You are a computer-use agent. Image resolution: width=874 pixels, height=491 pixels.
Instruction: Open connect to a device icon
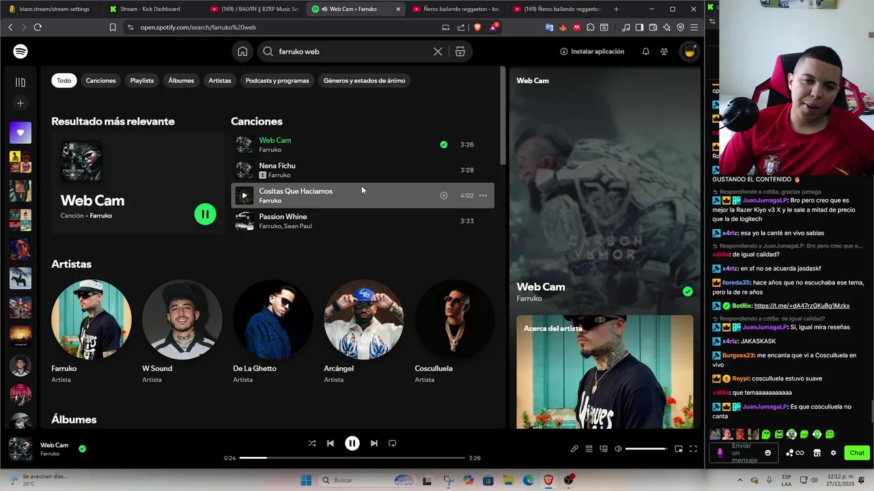point(604,449)
